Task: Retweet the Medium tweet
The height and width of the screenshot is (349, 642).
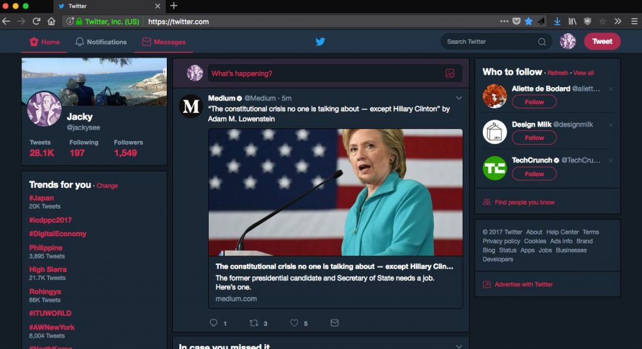Action: pos(254,323)
